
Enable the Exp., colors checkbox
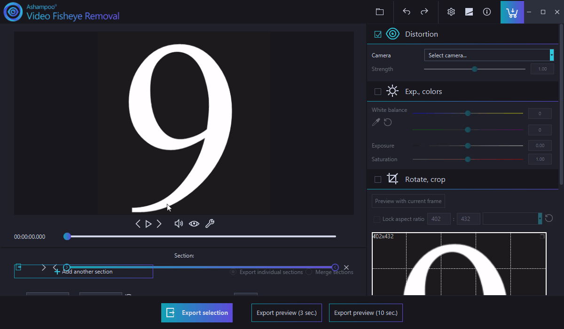click(378, 92)
